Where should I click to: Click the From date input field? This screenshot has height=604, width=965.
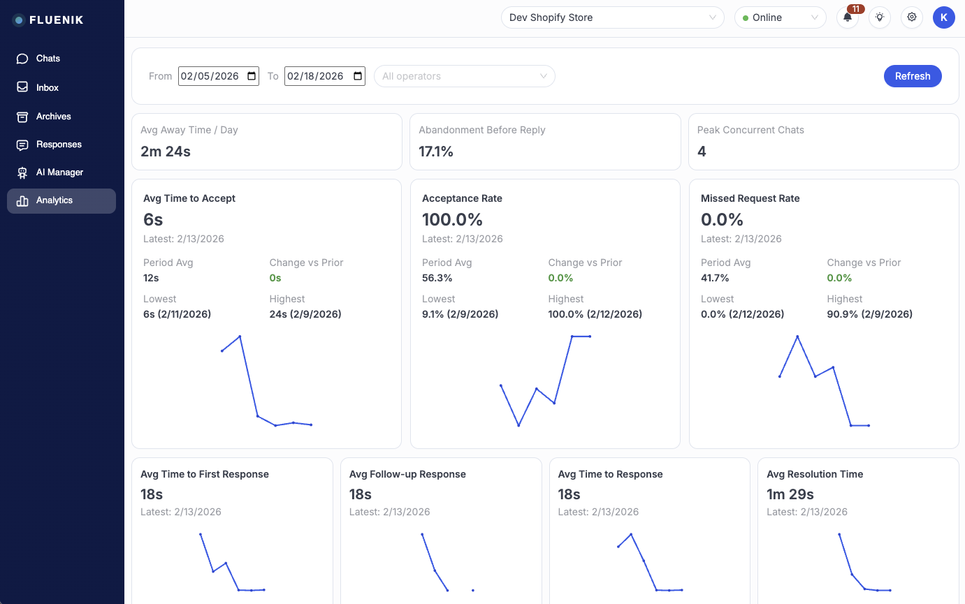[210, 77]
